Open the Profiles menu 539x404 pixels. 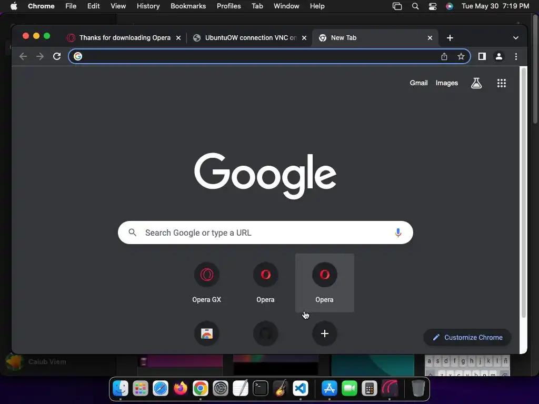(x=228, y=6)
